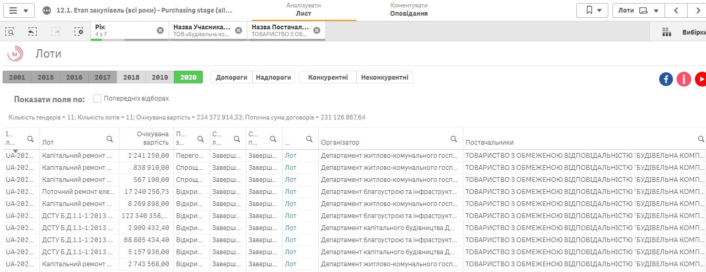
Task: Select the Допороги filter button
Action: pos(232,77)
